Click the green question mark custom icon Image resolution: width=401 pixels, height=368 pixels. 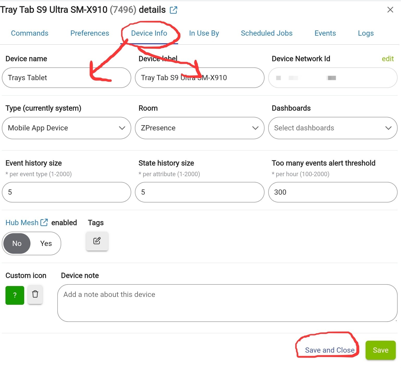click(15, 295)
